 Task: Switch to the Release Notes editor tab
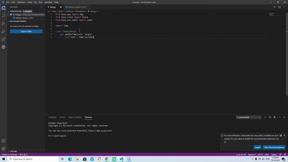[x=77, y=7]
